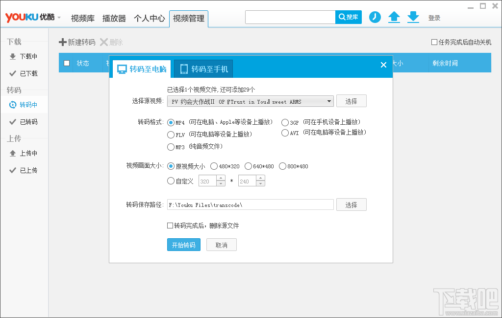Viewport: 502px width, 318px height.
Task: Switch to 转码至电脑 dialog tab
Action: tap(142, 68)
